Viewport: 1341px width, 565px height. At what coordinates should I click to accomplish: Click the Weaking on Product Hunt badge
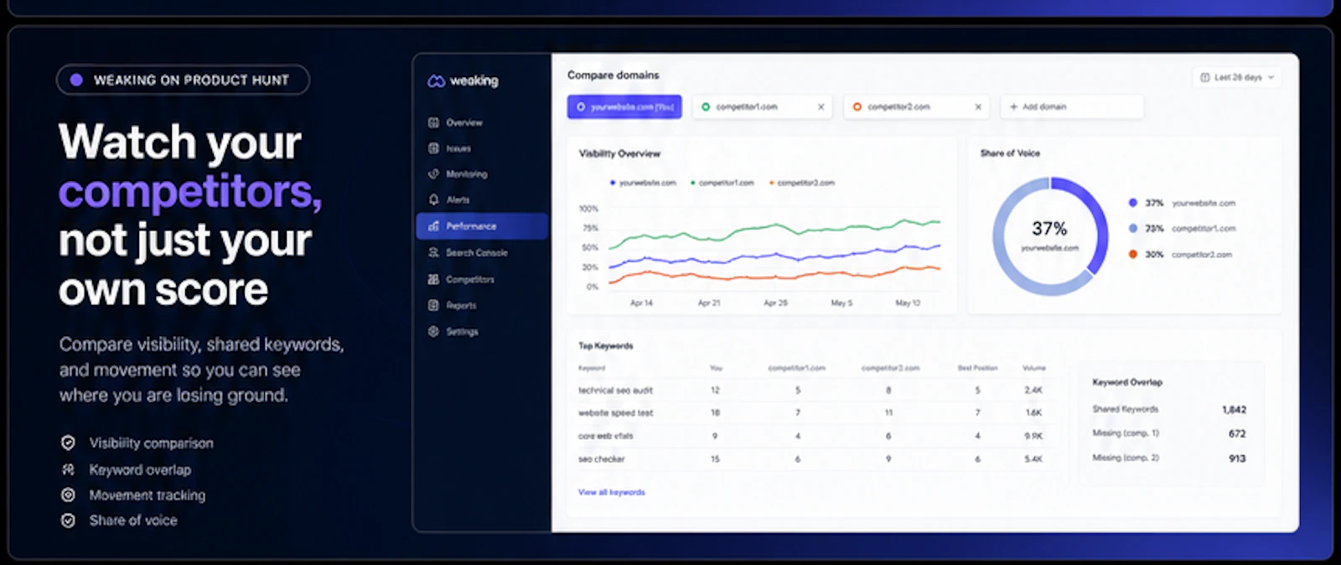[183, 80]
